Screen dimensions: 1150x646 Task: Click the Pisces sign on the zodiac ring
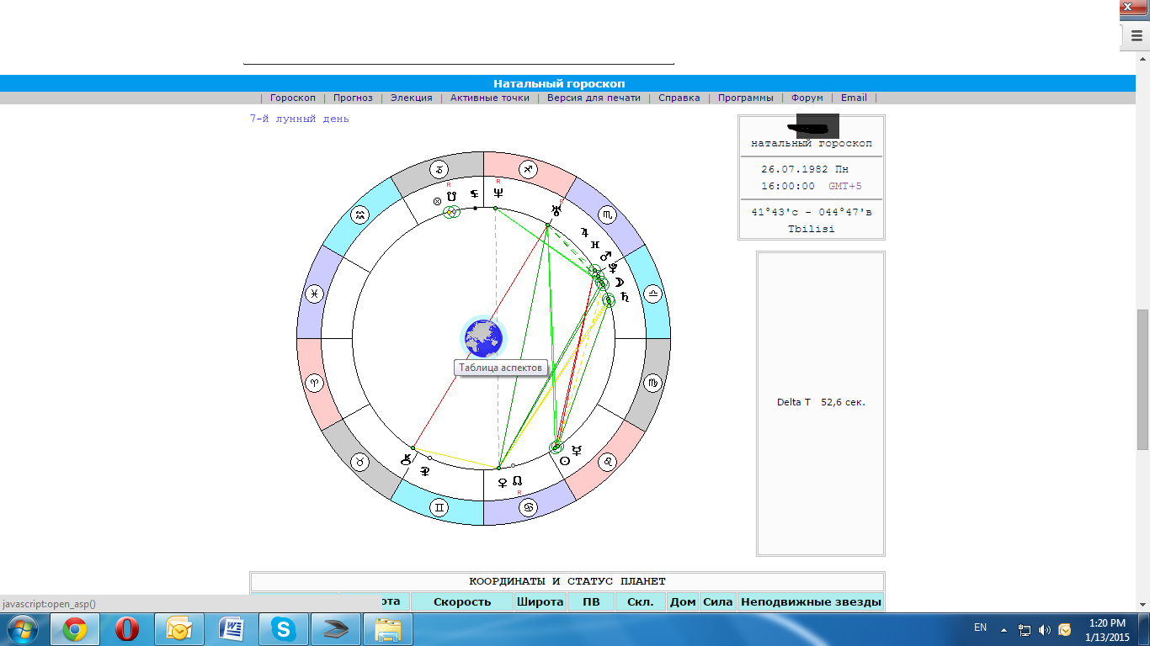314,294
